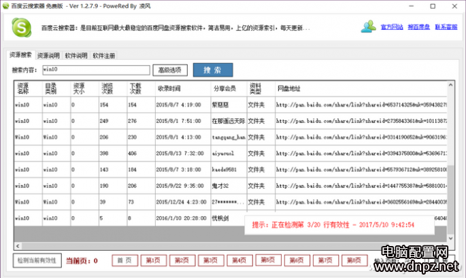The image size is (466, 278).
Task: Open the 高级选项 button
Action: [170, 70]
